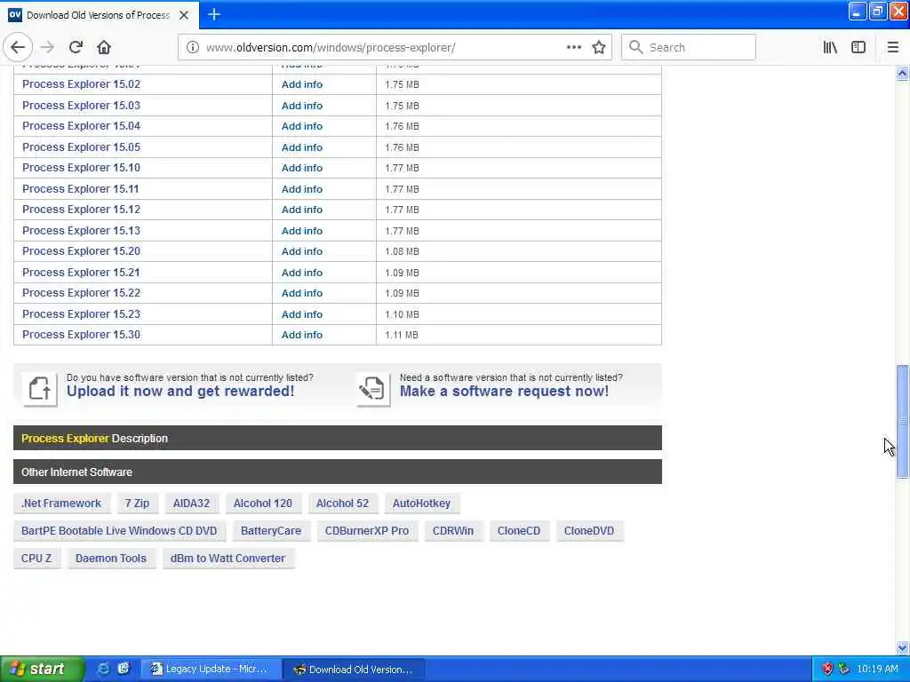Open the Library icon in toolbar
The image size is (910, 682).
[x=830, y=47]
